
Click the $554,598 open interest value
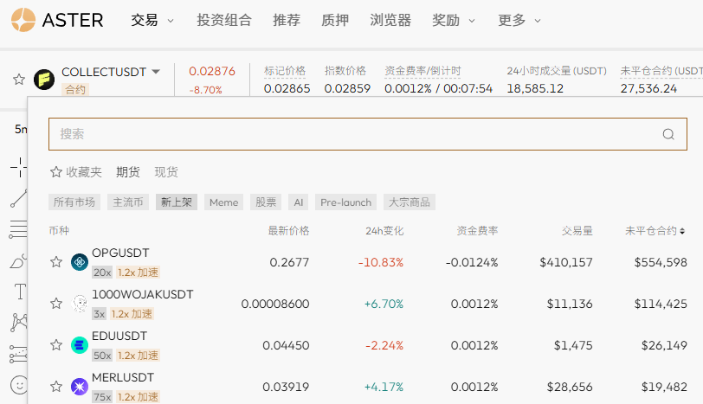(x=661, y=262)
